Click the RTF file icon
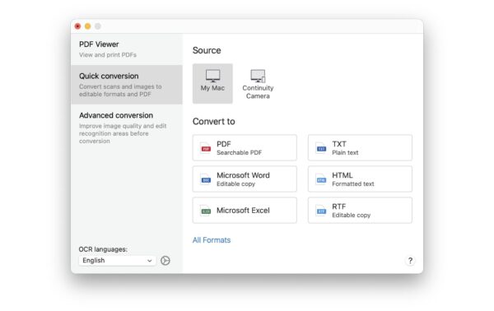The width and height of the screenshot is (494, 311). pyautogui.click(x=321, y=211)
